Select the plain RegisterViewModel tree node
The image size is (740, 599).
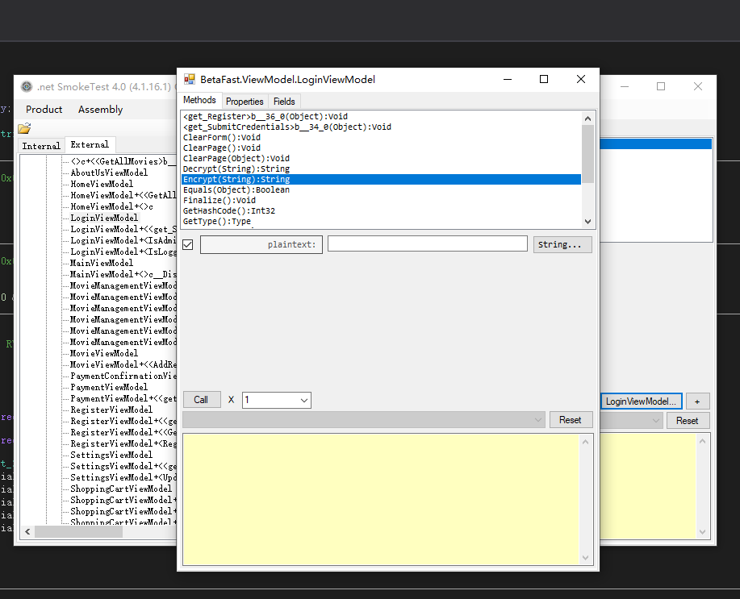coord(111,410)
